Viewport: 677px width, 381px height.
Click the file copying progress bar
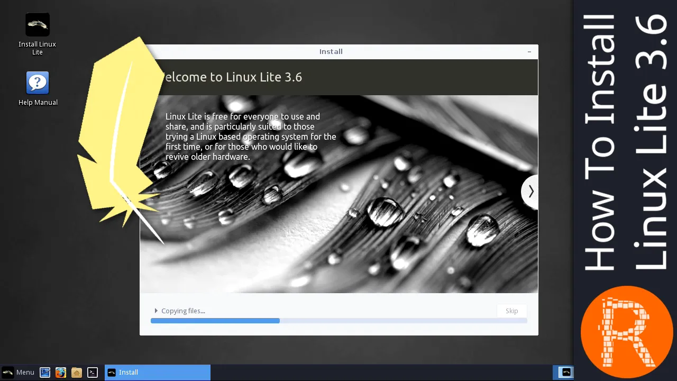click(x=338, y=321)
